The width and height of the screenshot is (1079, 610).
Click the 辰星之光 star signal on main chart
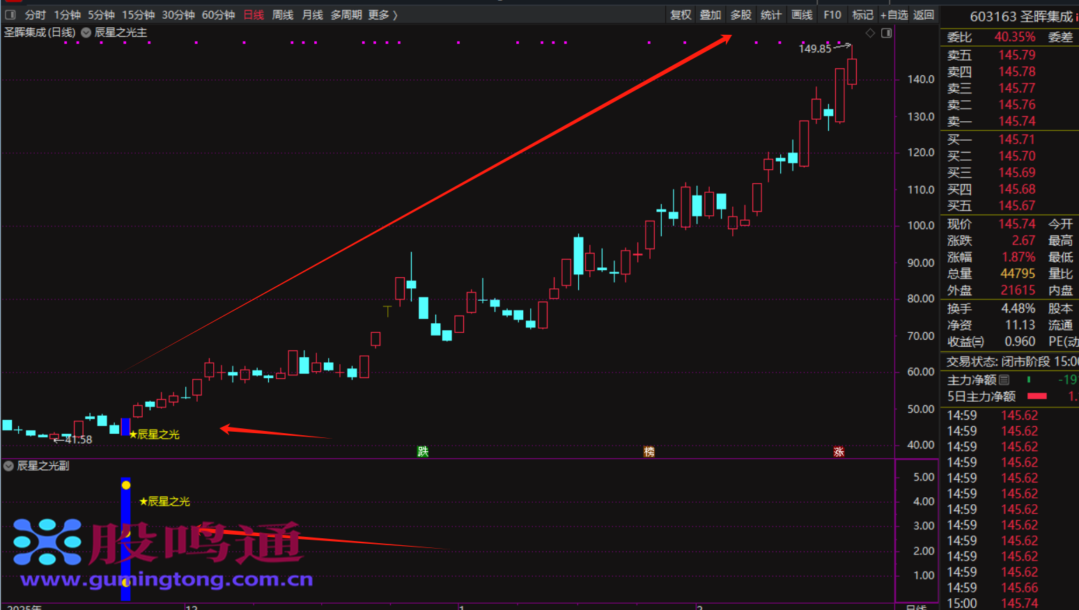tap(155, 435)
